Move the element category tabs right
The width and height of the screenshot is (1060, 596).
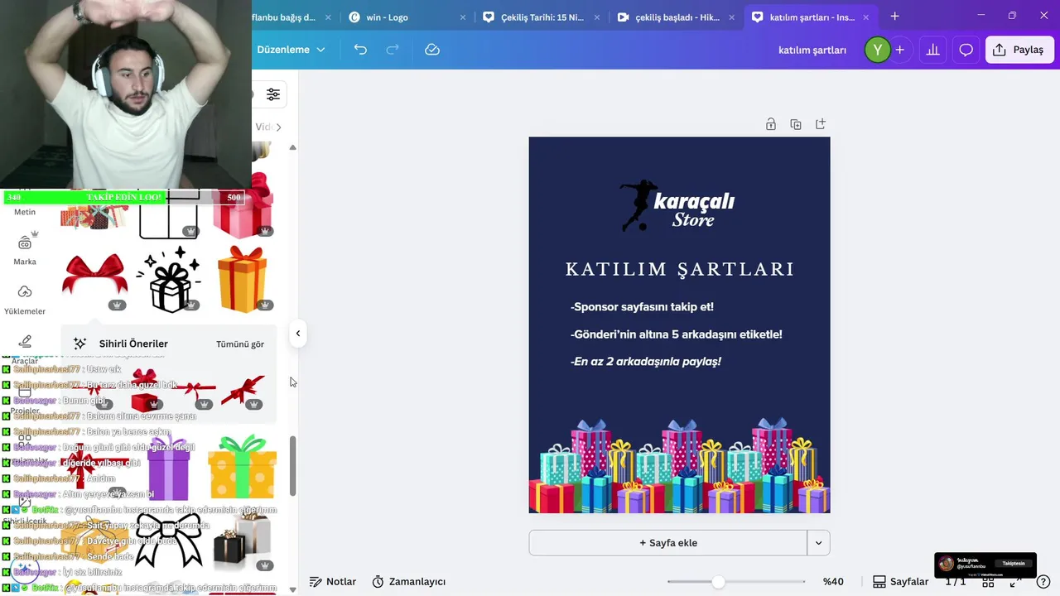(x=278, y=127)
